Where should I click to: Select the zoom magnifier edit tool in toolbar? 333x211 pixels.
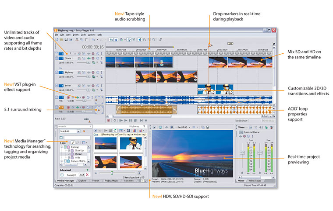tap(153, 40)
